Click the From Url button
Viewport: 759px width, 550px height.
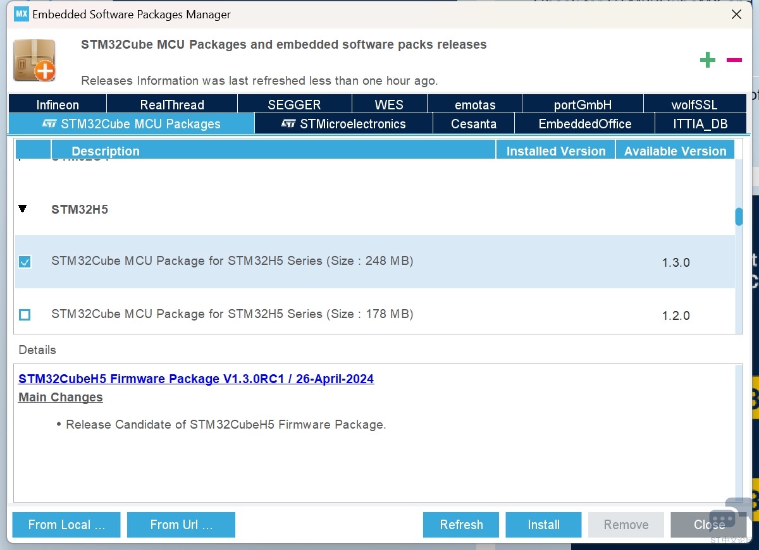pos(181,525)
